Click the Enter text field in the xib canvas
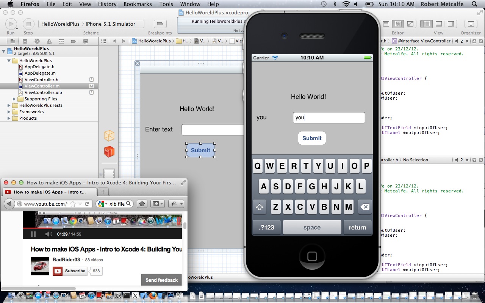Screen dimensions: 485x303 click(x=213, y=130)
